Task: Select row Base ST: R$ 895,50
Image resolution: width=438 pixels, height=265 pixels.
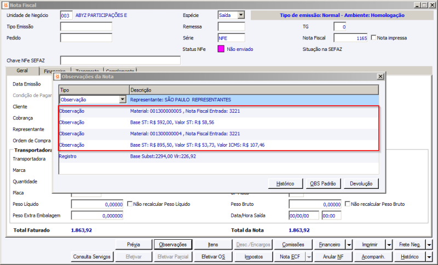Action: (x=218, y=145)
